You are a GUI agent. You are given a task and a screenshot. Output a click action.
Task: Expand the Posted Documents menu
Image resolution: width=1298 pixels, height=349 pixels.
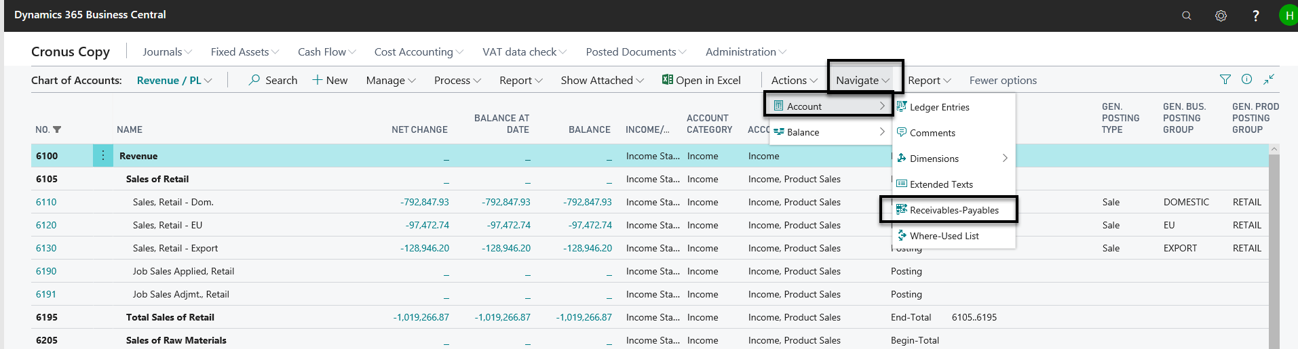(636, 52)
